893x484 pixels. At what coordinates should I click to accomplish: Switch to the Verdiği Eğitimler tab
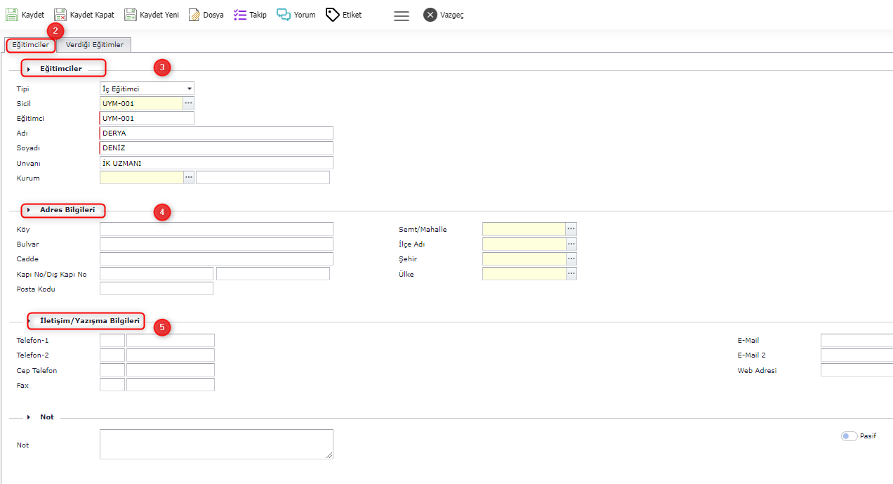[x=95, y=45]
